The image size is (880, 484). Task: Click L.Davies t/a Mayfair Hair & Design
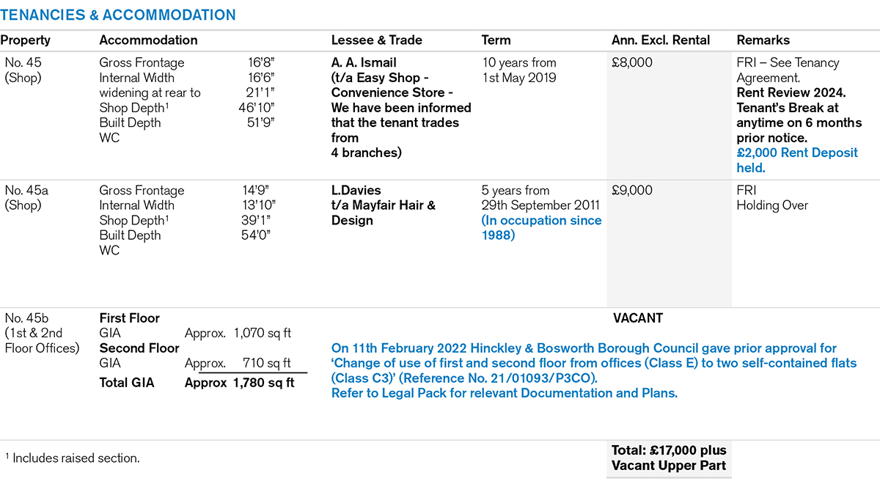pos(384,205)
